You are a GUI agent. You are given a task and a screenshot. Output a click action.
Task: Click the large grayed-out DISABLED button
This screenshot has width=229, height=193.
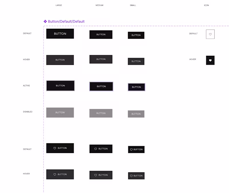(60, 112)
